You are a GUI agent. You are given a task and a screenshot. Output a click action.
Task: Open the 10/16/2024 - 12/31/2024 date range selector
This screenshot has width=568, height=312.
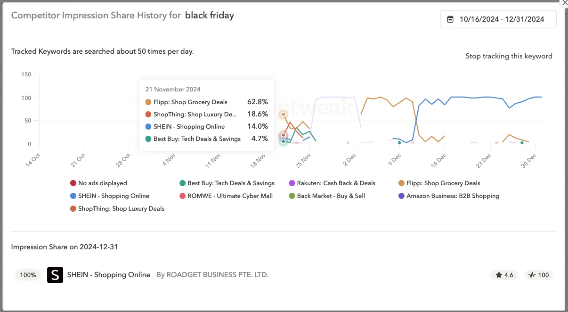click(498, 19)
